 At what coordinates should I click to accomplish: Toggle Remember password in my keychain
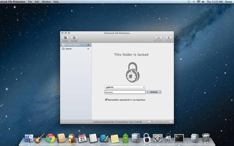(106, 100)
